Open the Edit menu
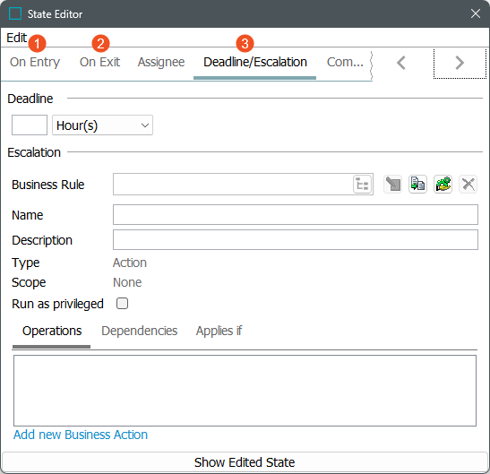This screenshot has height=474, width=490. coord(16,38)
